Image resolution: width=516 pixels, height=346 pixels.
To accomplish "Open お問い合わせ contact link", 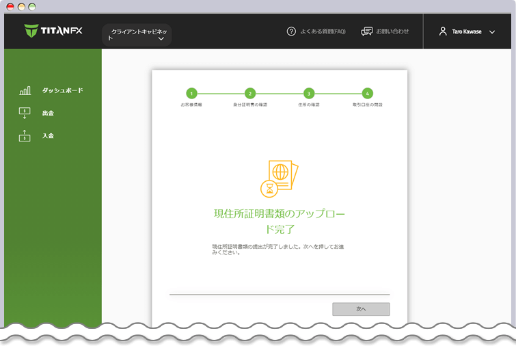I will tap(392, 31).
